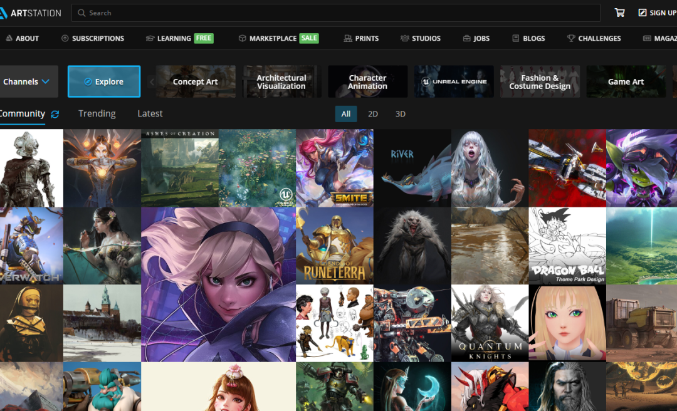
Task: Open the Architectural Visualization channel
Action: (281, 81)
